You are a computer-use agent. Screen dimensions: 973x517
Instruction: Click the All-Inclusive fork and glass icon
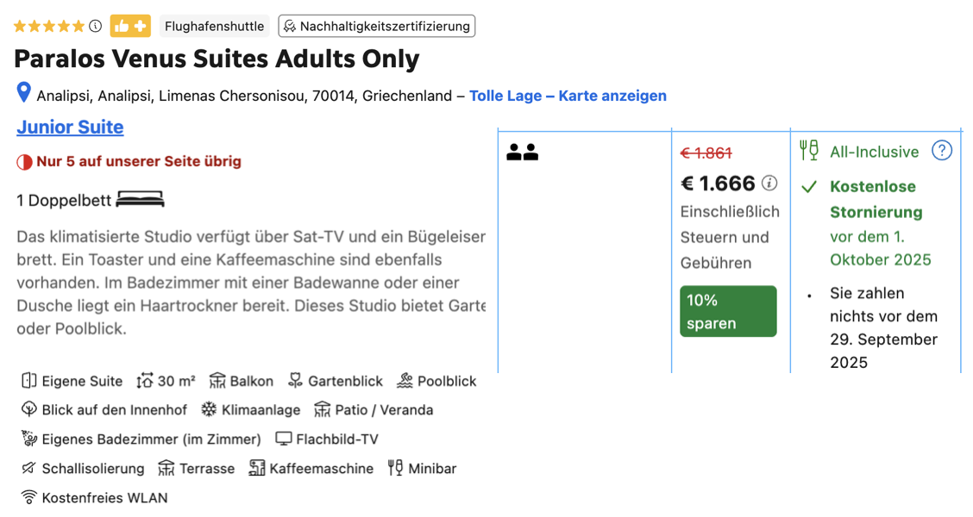point(809,151)
